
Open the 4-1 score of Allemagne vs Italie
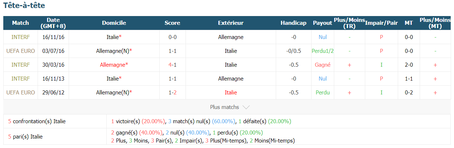coord(172,65)
